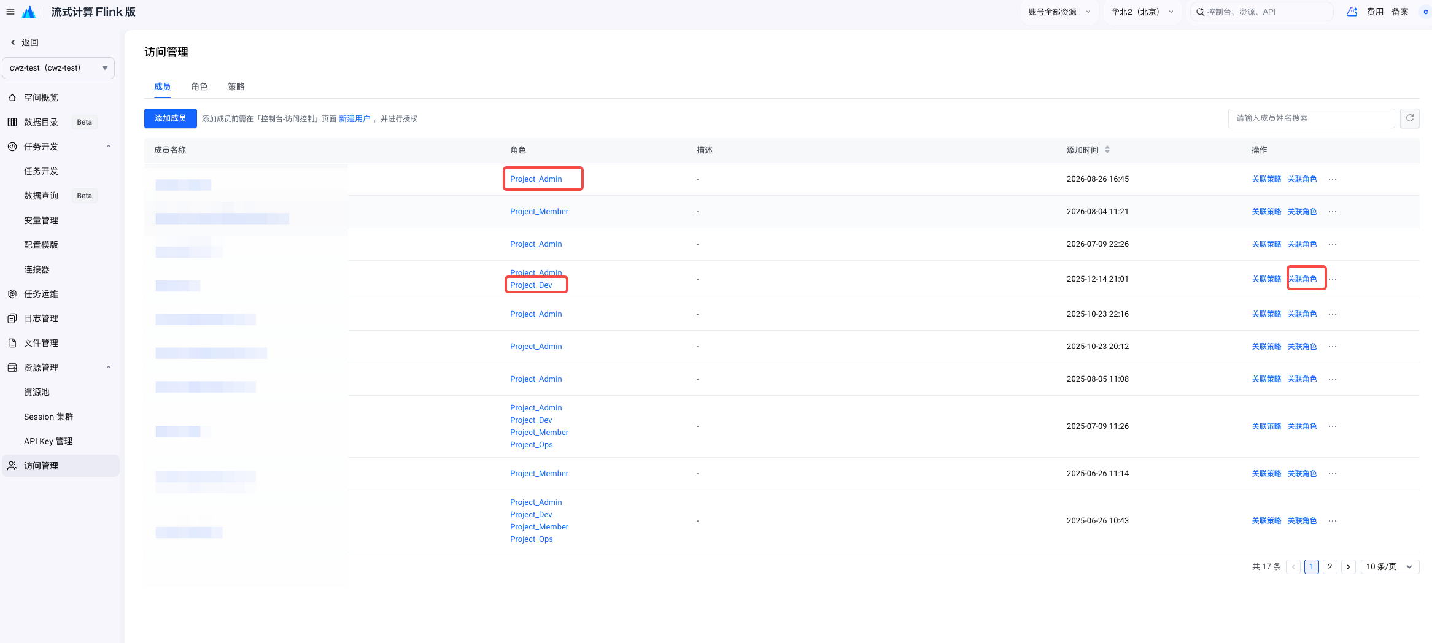Viewport: 1432px width, 643px height.
Task: Click the cloud notification icon in the header
Action: 1352,12
